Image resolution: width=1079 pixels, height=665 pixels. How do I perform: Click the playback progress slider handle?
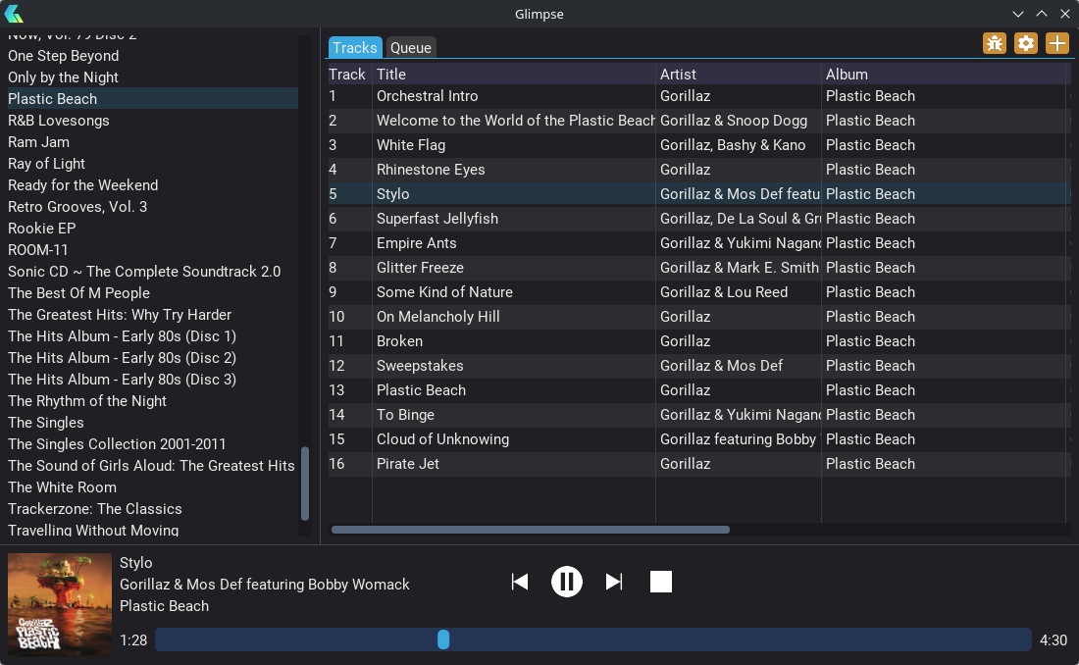443,639
